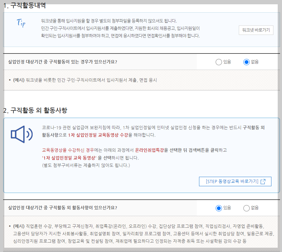Click red text 교육동영상을 수강하신 경우

point(68,150)
